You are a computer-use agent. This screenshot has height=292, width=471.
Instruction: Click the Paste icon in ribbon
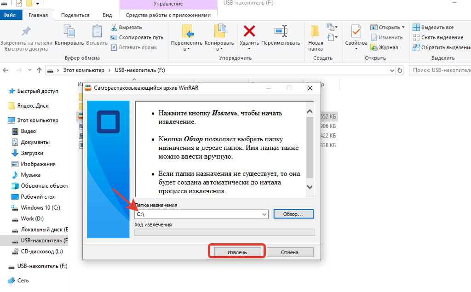pos(97,31)
